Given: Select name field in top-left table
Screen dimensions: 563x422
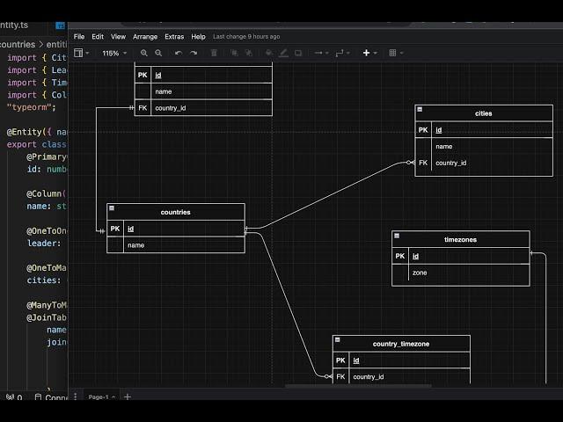Looking at the screenshot, I should point(203,91).
